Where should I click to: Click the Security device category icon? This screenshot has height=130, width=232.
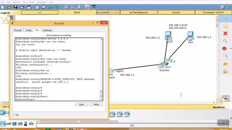pos(25,123)
